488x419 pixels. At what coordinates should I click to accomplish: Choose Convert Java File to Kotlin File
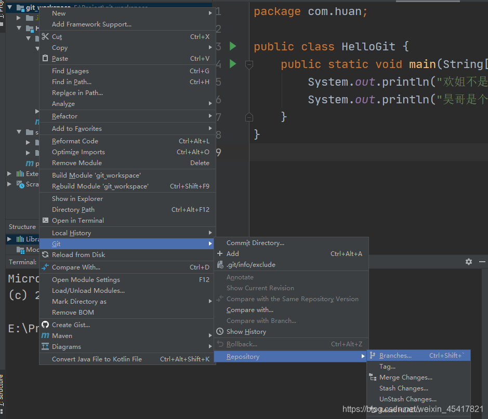pos(128,359)
